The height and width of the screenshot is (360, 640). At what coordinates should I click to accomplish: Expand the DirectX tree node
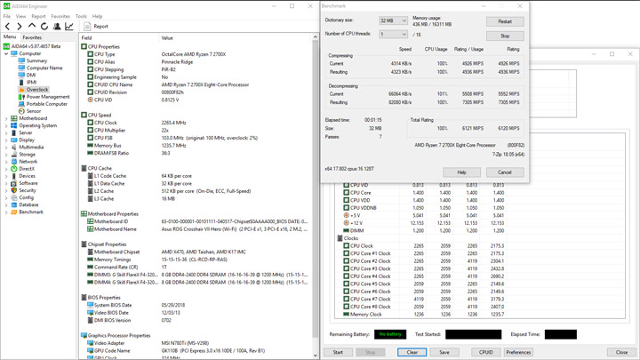[x=6, y=169]
